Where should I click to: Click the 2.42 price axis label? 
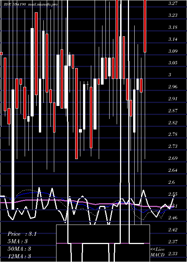[172, 229]
